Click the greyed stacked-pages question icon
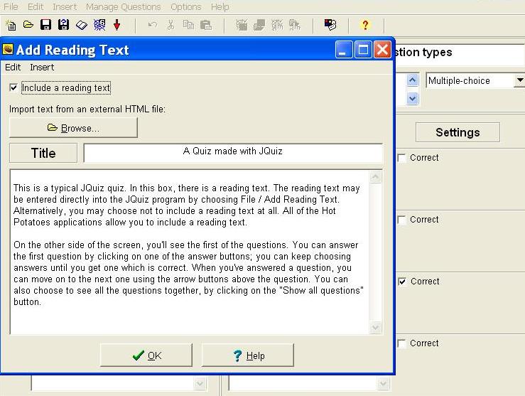525x396 pixels. [259, 25]
